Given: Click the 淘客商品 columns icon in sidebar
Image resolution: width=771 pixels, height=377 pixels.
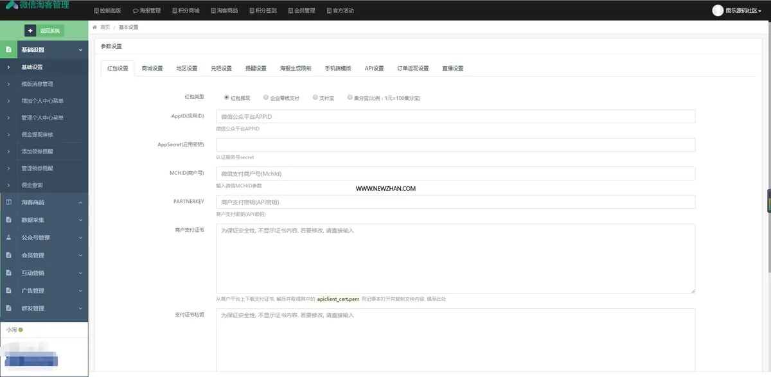Looking at the screenshot, I should (x=8, y=202).
